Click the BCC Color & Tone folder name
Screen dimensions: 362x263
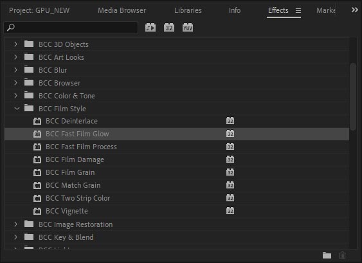click(x=67, y=96)
